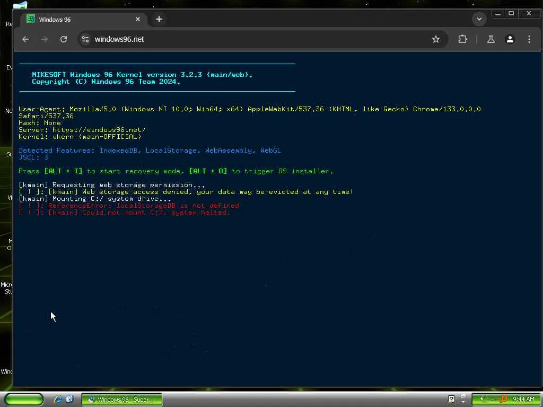Click the 'Mounting C:/ system drive' line
This screenshot has height=407, width=543.
94,199
